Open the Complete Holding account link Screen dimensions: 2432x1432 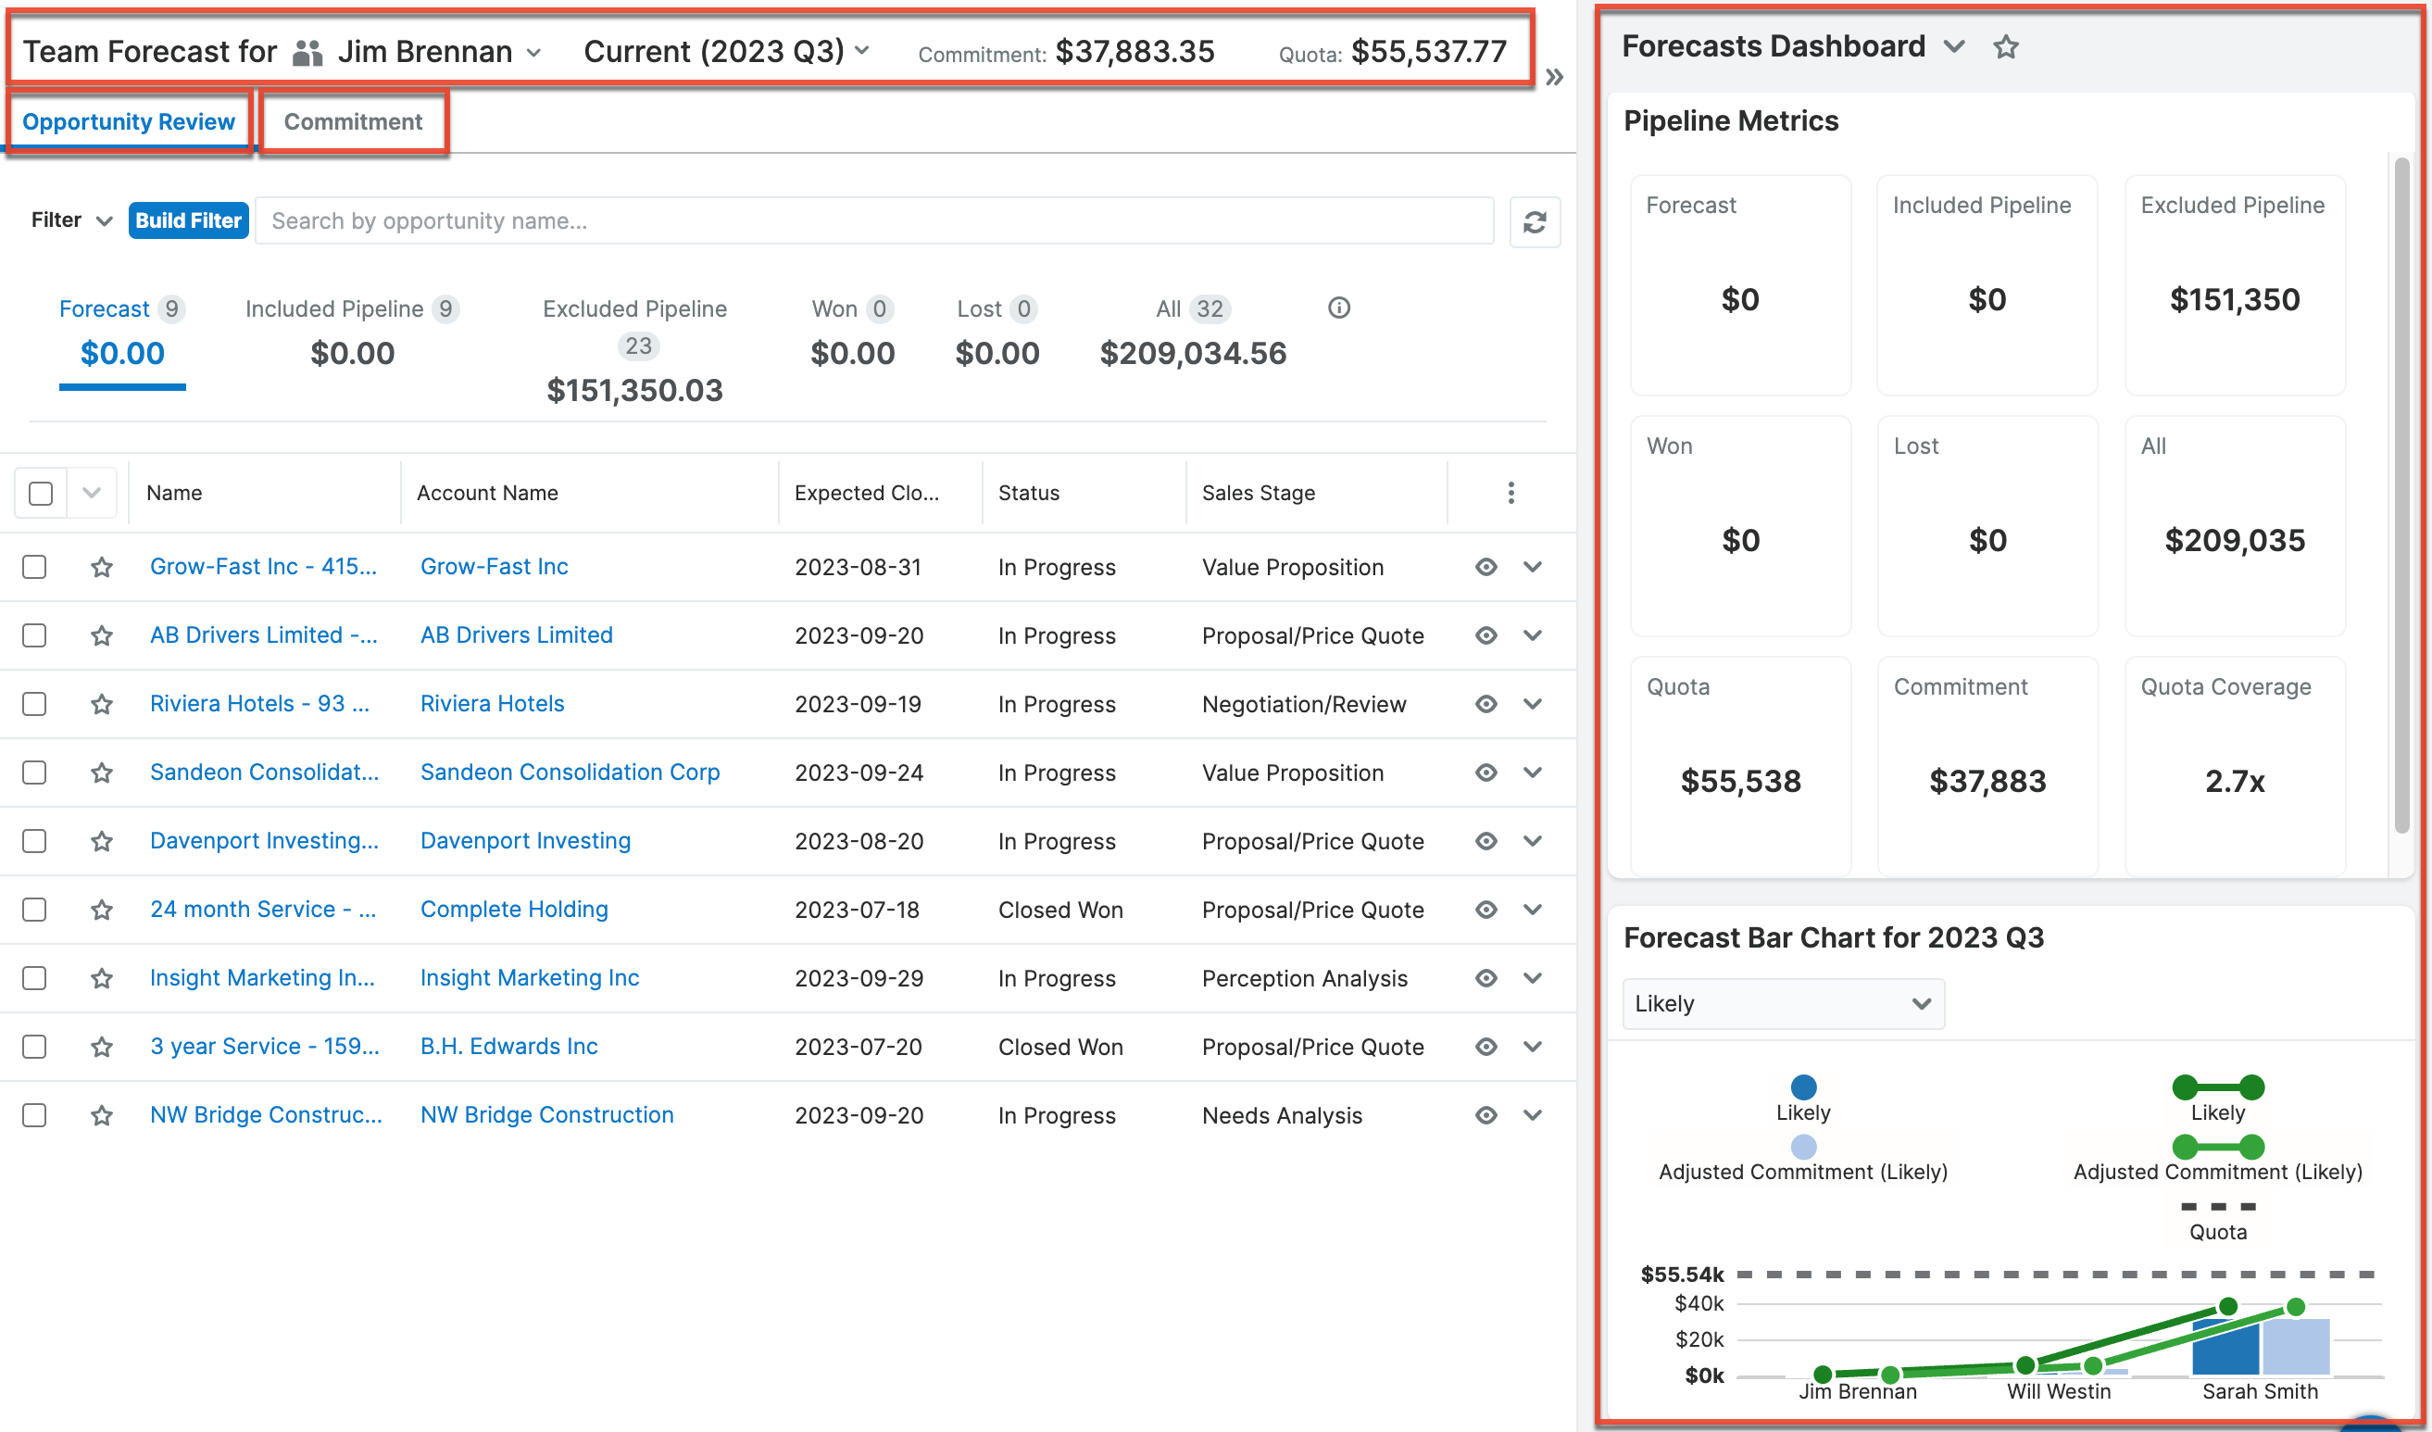click(x=513, y=909)
